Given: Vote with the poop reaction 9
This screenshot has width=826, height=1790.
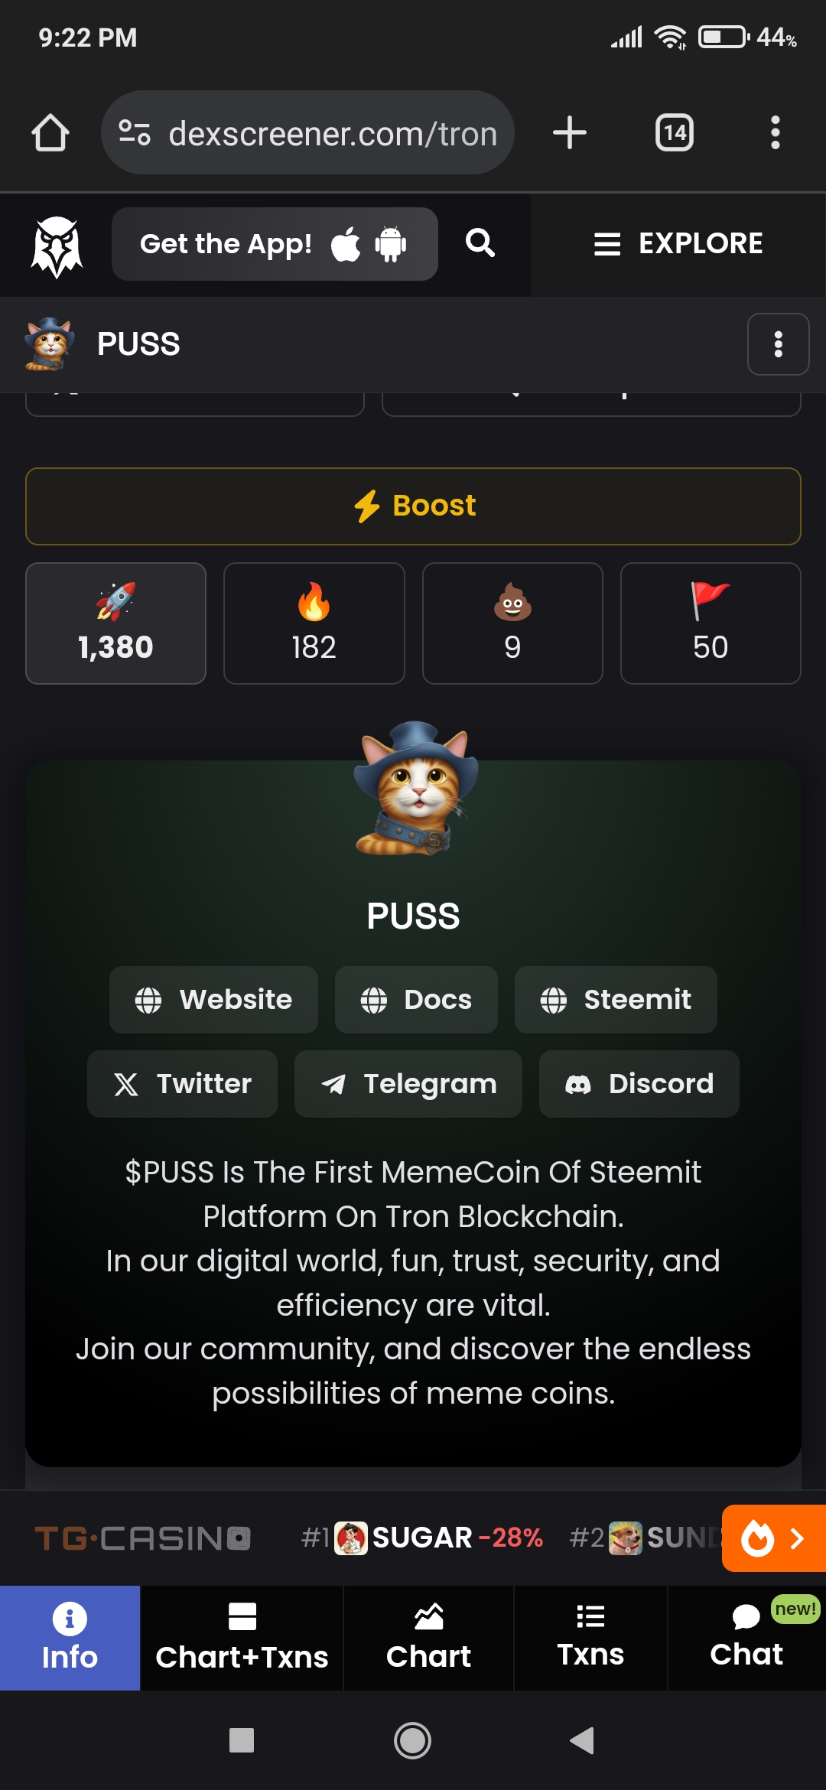Looking at the screenshot, I should pyautogui.click(x=512, y=623).
